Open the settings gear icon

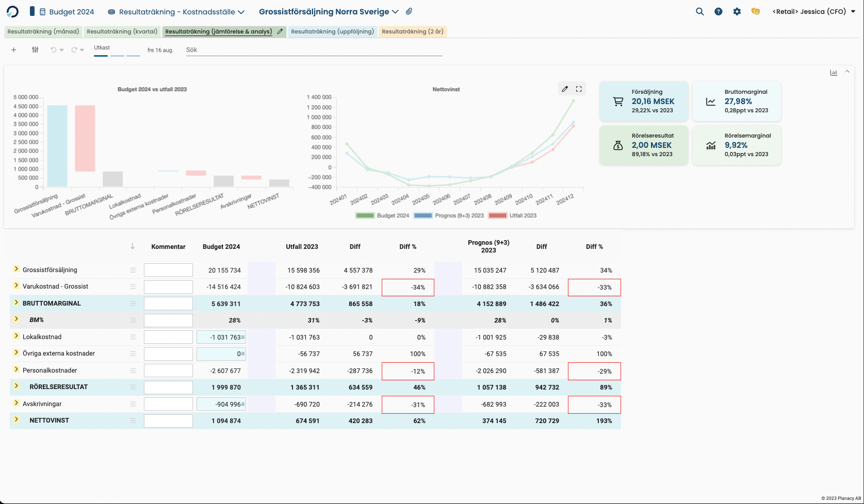pos(737,11)
